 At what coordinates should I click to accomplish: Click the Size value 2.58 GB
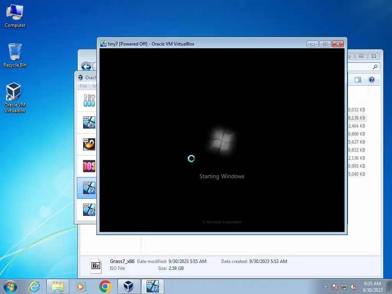176,268
